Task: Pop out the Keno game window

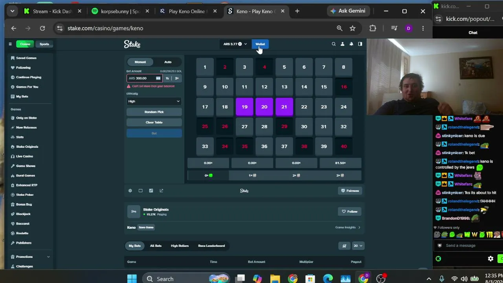Action: point(161,191)
